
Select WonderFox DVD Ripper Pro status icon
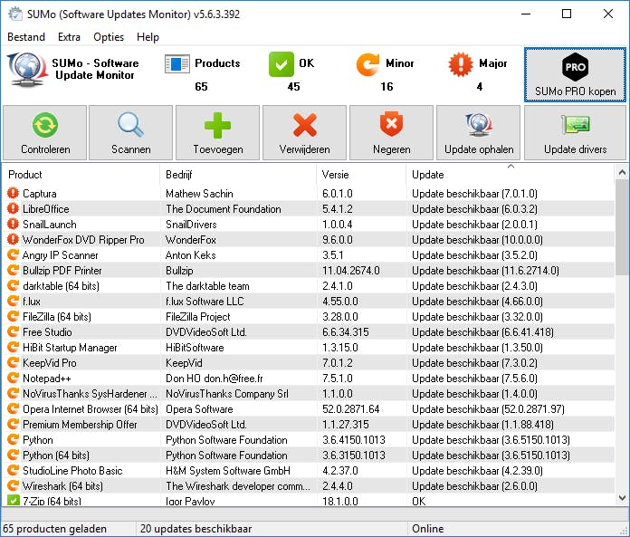(13, 240)
